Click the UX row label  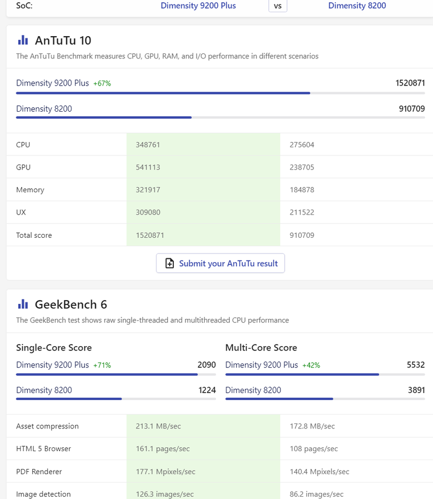point(21,212)
